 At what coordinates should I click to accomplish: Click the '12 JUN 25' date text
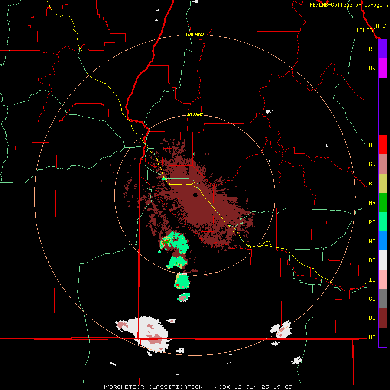pyautogui.click(x=252, y=387)
